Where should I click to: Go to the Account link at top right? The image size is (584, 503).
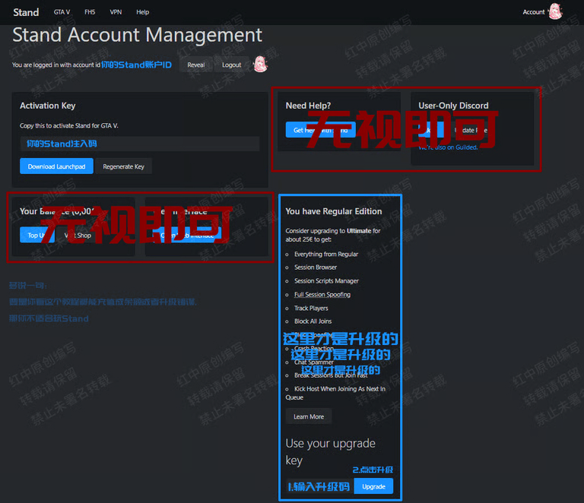click(x=533, y=12)
